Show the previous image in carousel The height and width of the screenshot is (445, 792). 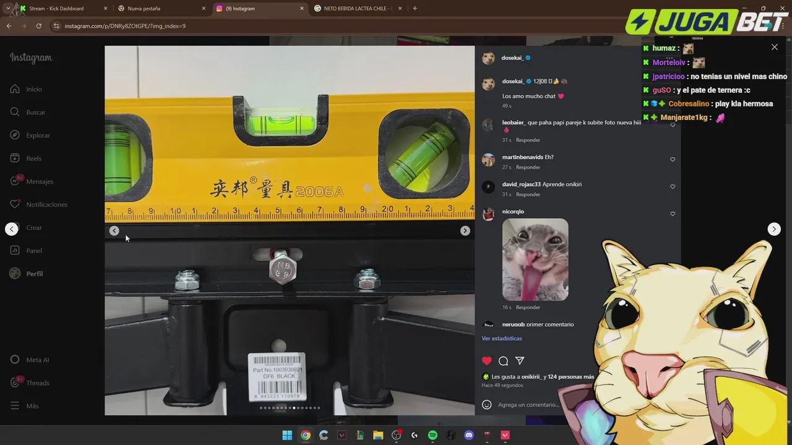(114, 231)
